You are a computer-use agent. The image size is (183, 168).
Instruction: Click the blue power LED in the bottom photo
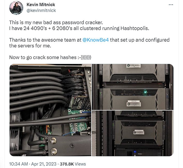coord(135,152)
